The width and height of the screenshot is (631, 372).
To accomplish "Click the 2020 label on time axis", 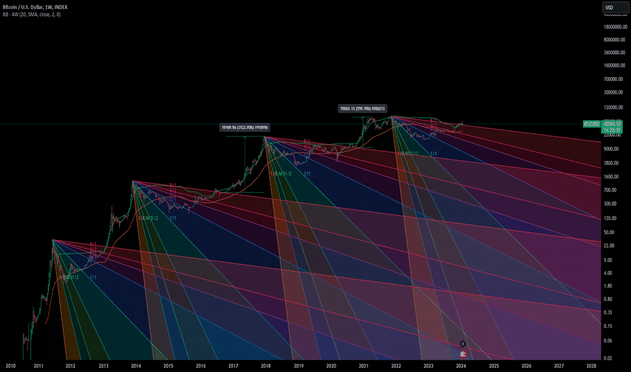I will coord(331,366).
